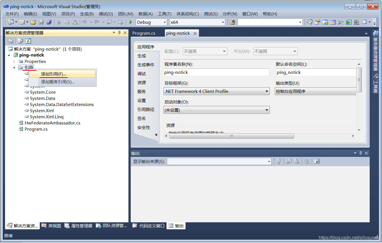This screenshot has height=243, width=382.
Task: Open the show output source dropdown
Action: click(x=269, y=161)
